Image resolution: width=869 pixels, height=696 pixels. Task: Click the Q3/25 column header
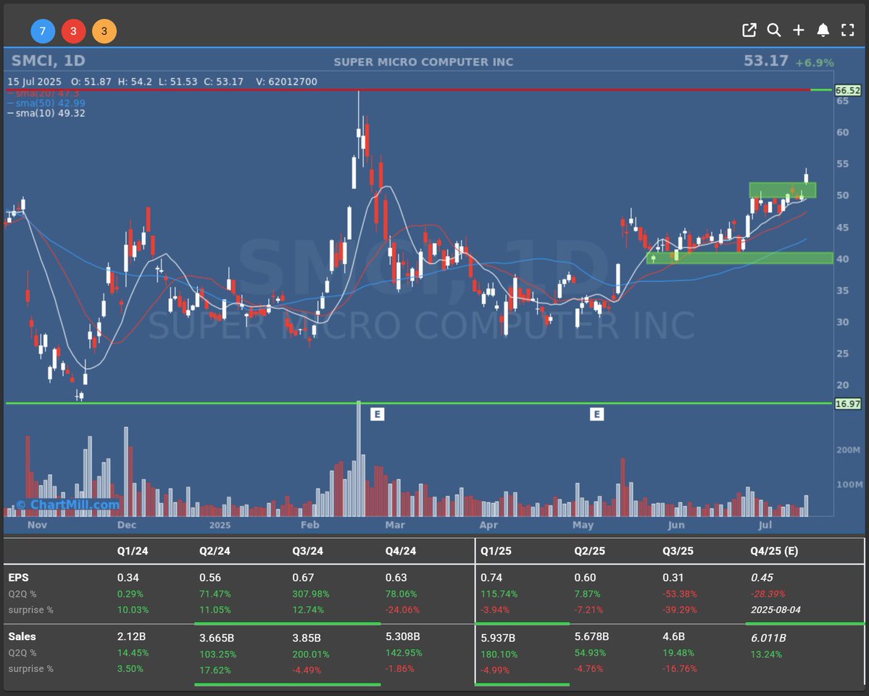coord(678,551)
